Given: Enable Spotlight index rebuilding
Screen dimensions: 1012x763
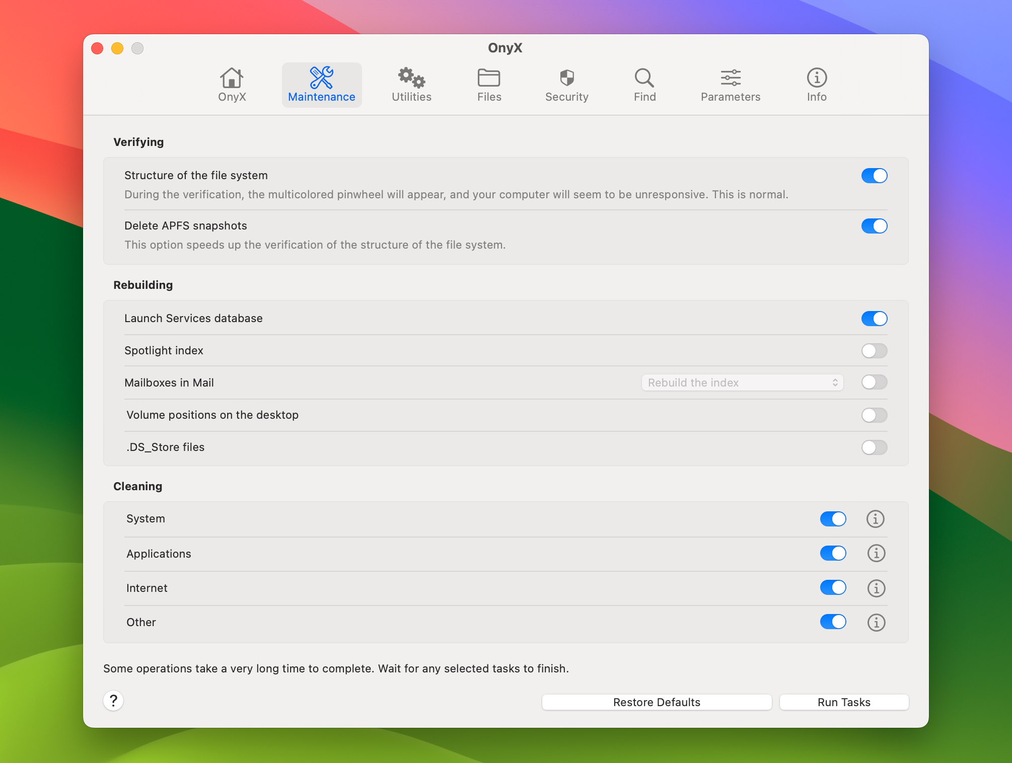Looking at the screenshot, I should (874, 351).
